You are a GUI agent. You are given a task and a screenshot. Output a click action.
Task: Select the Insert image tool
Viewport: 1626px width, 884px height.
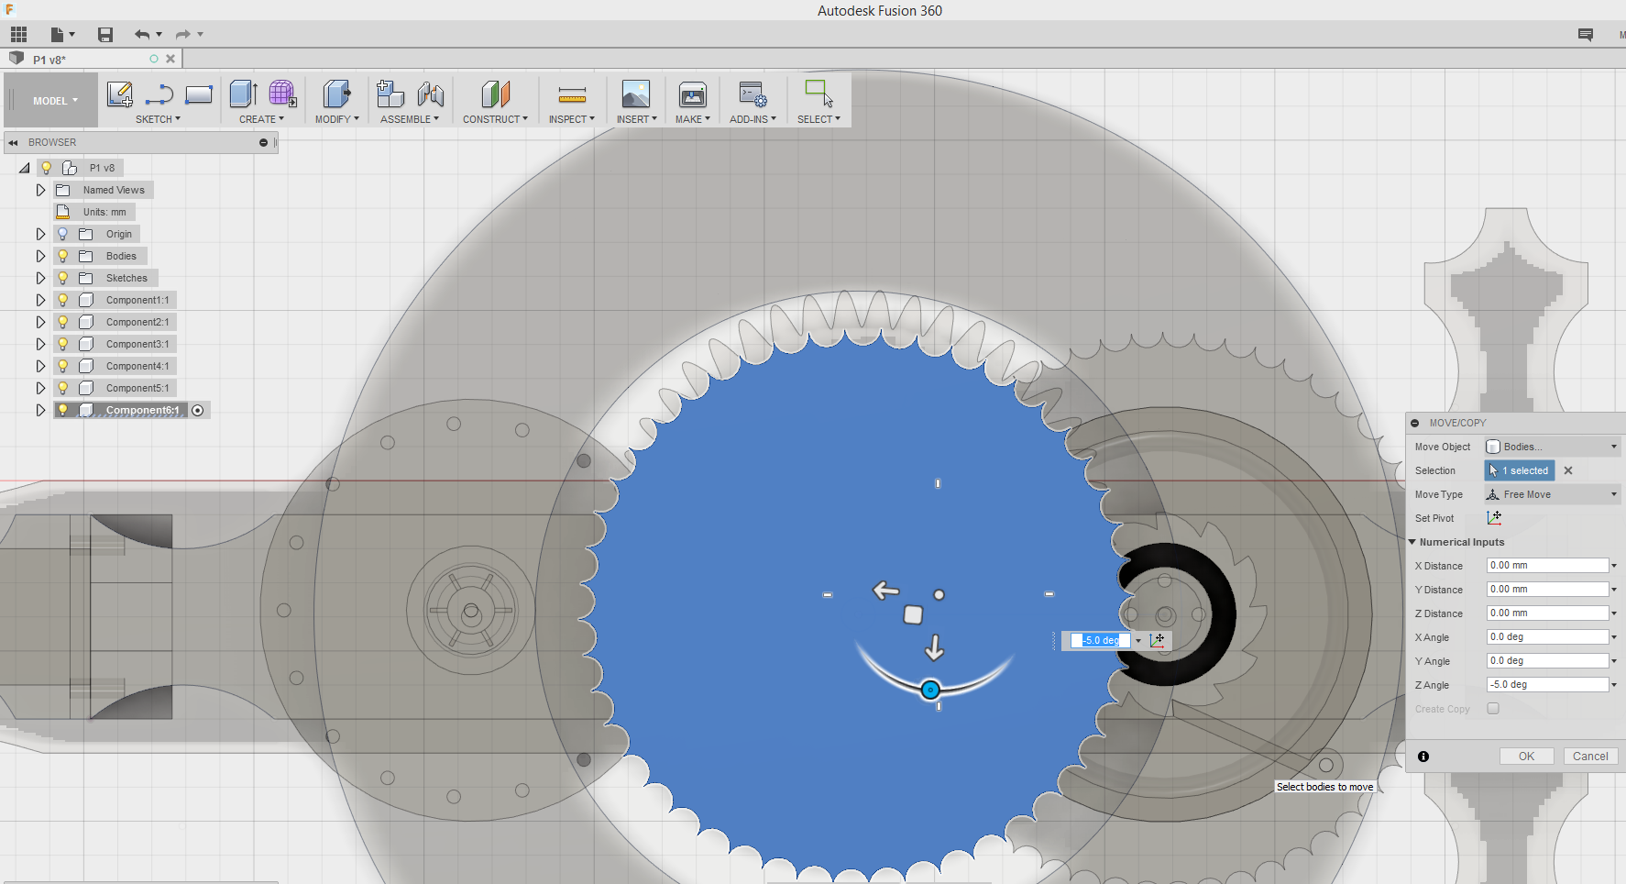click(x=636, y=94)
